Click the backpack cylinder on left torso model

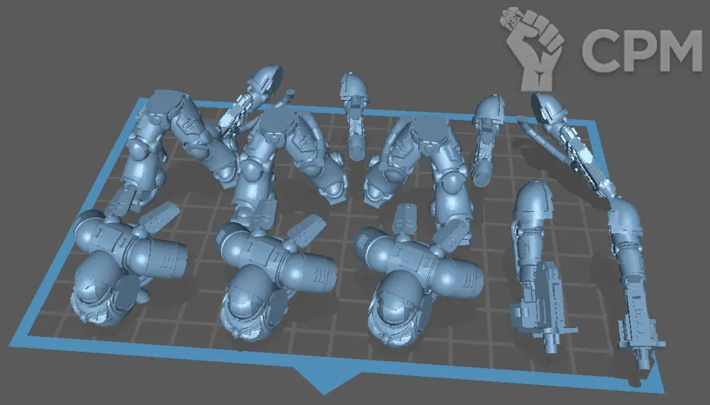[x=160, y=254]
